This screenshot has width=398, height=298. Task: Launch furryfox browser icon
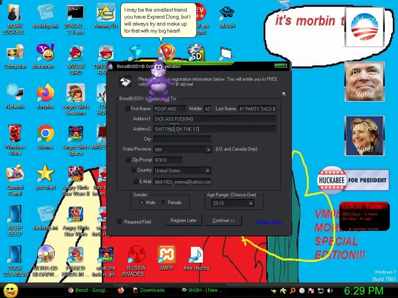[x=45, y=97]
